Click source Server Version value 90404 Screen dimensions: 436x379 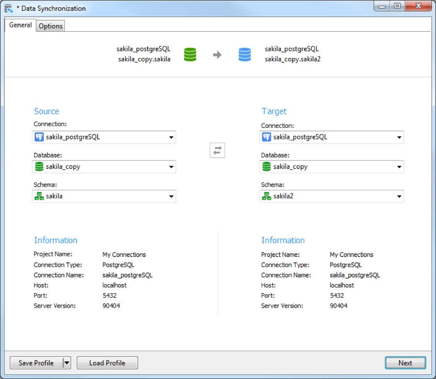[x=111, y=306]
